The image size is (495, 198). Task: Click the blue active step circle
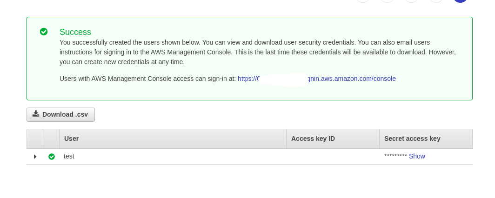[460, 1]
